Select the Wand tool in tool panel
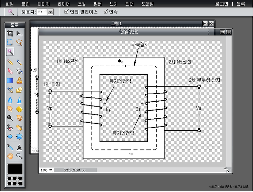Viewport: 253px width, 192px height. (10, 52)
